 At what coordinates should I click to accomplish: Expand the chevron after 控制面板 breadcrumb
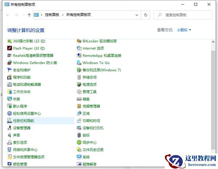point(63,15)
